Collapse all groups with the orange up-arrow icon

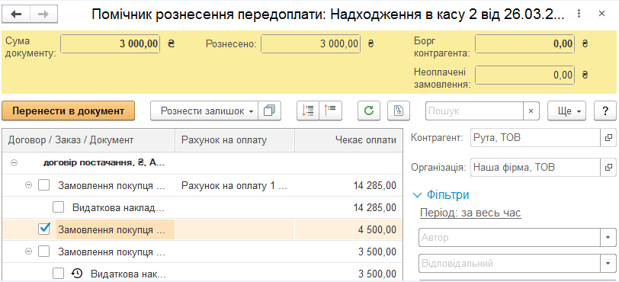(330, 111)
